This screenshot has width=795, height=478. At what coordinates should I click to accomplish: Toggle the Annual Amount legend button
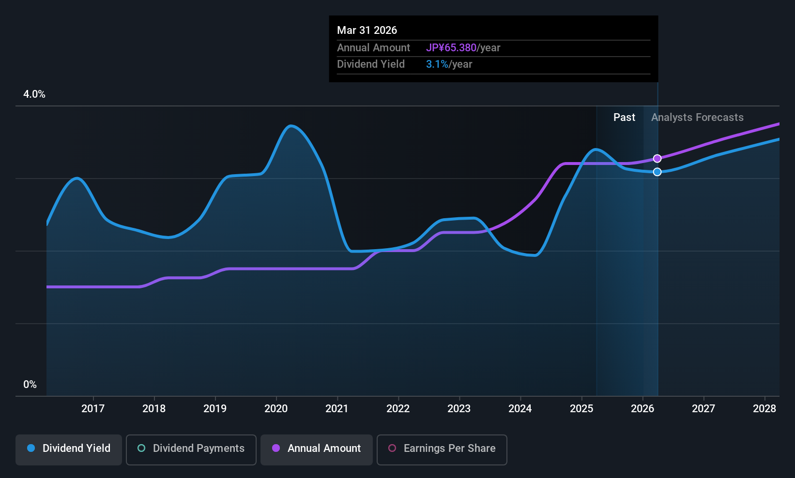coord(317,449)
